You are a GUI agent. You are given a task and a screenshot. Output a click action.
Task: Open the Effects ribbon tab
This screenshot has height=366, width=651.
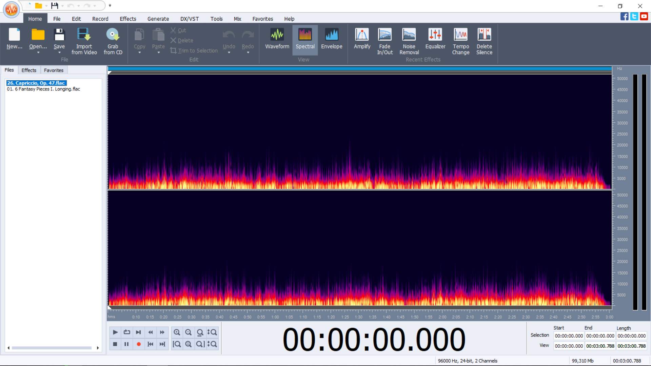[x=128, y=19]
